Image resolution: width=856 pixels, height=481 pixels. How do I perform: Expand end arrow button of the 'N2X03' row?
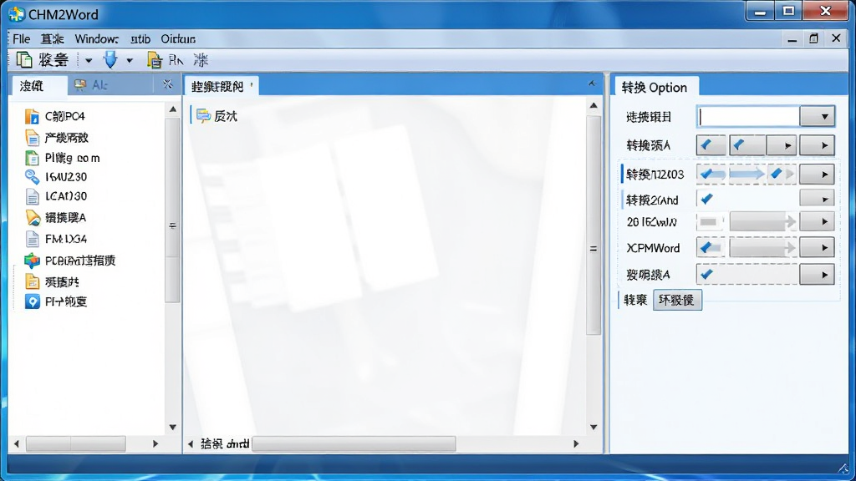[818, 175]
